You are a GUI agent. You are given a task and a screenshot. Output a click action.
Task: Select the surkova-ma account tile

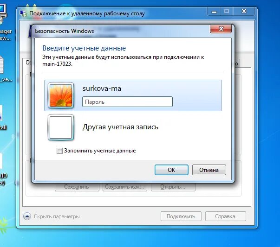[x=133, y=95]
